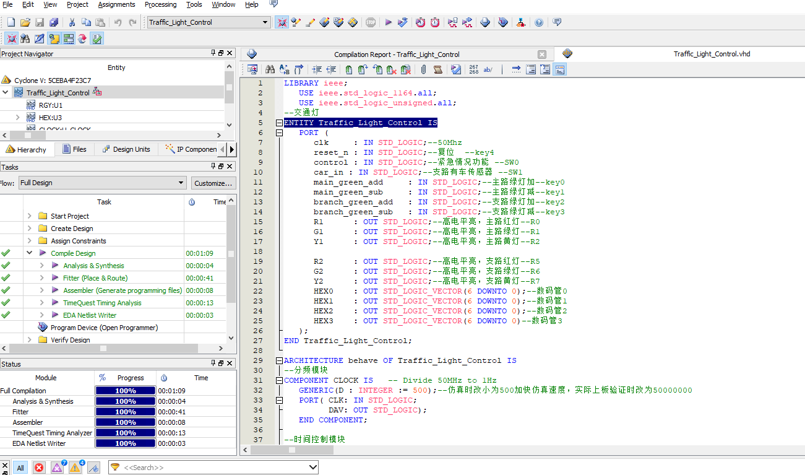The width and height of the screenshot is (805, 475).
Task: Open the Assignments menu
Action: 116,4
